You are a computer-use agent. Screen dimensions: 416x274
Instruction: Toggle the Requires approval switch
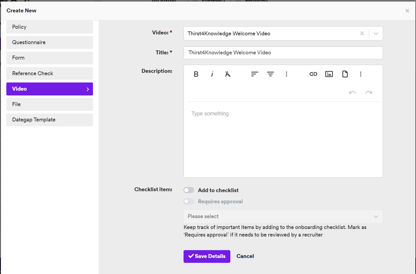click(x=189, y=201)
